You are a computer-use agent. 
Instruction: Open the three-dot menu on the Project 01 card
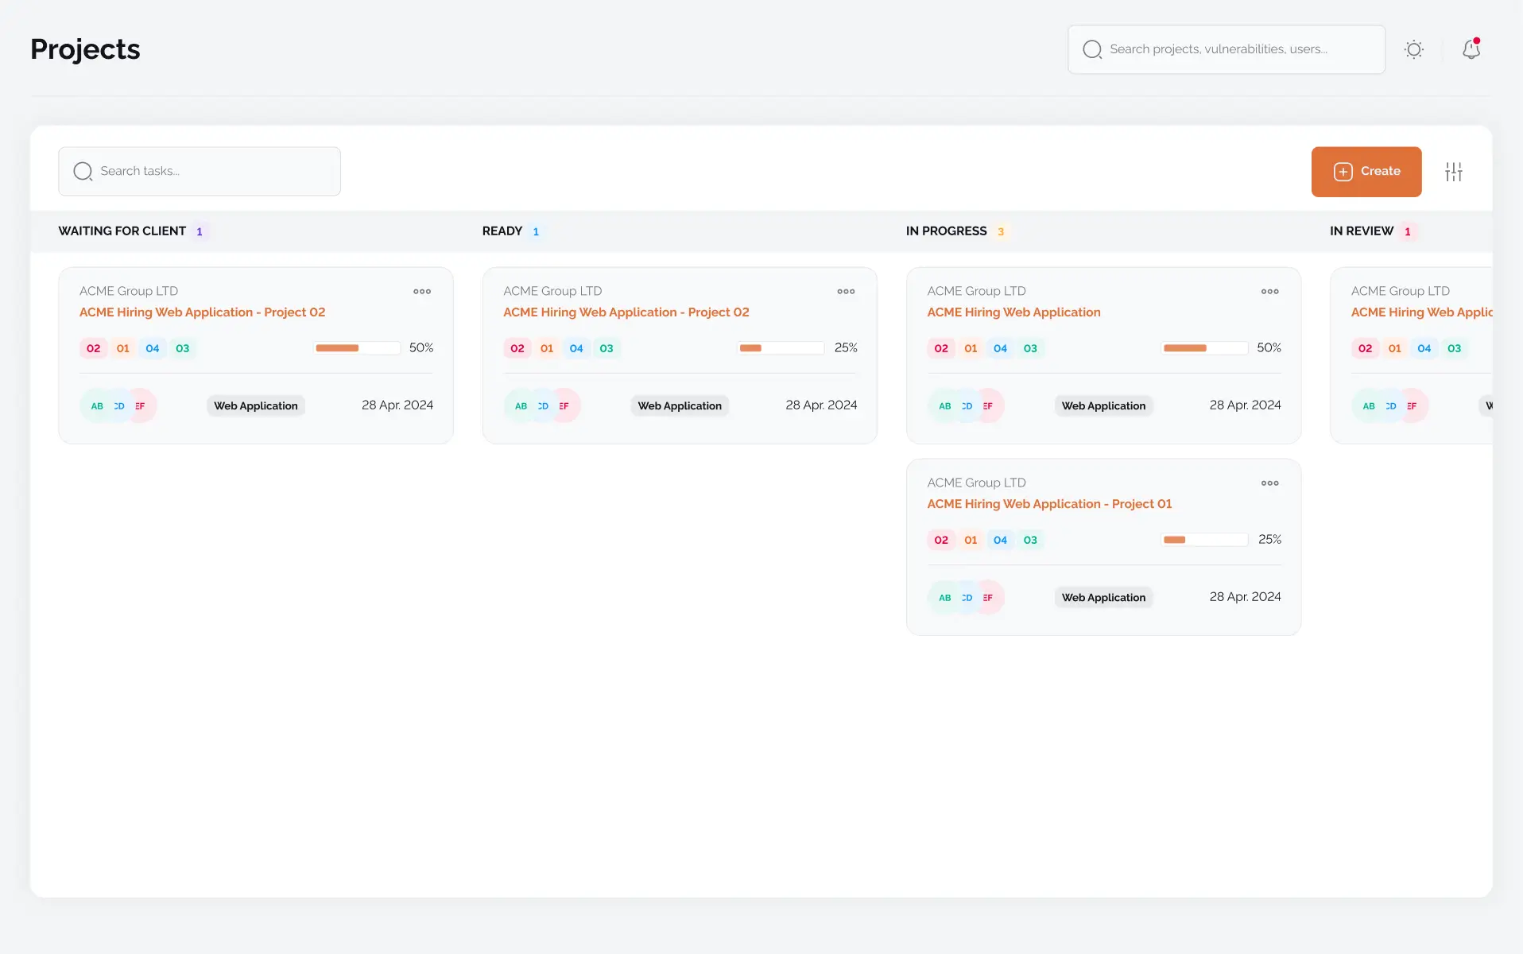1269,483
